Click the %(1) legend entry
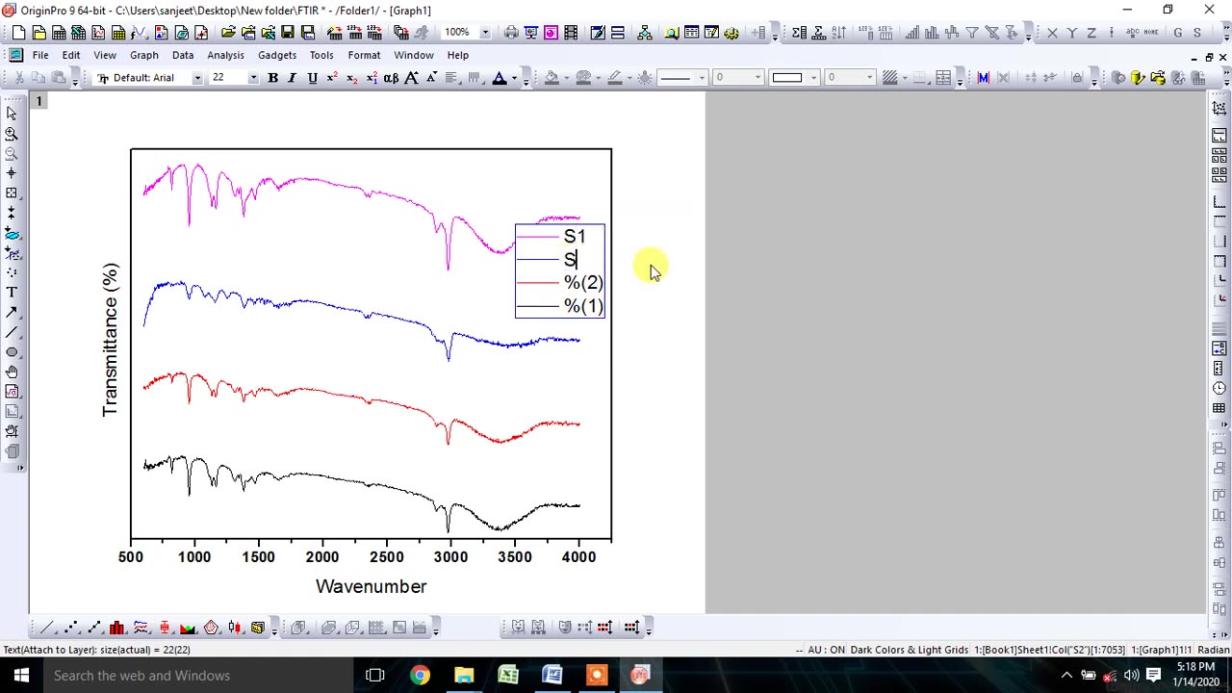 click(583, 306)
